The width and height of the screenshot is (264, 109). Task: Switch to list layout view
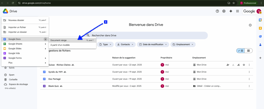click(240, 51)
